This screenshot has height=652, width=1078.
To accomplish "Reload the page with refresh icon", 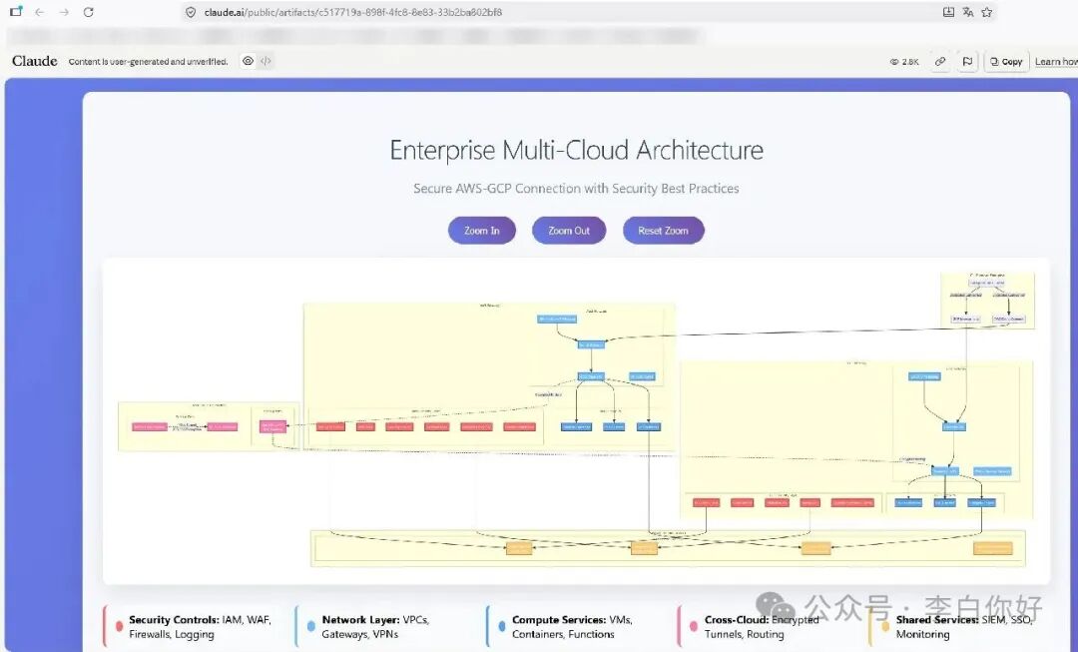I will [89, 12].
